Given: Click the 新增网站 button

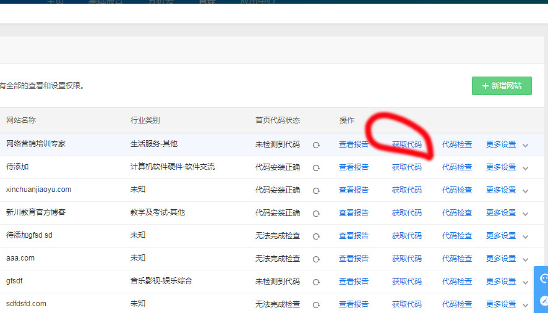Looking at the screenshot, I should pyautogui.click(x=502, y=86).
